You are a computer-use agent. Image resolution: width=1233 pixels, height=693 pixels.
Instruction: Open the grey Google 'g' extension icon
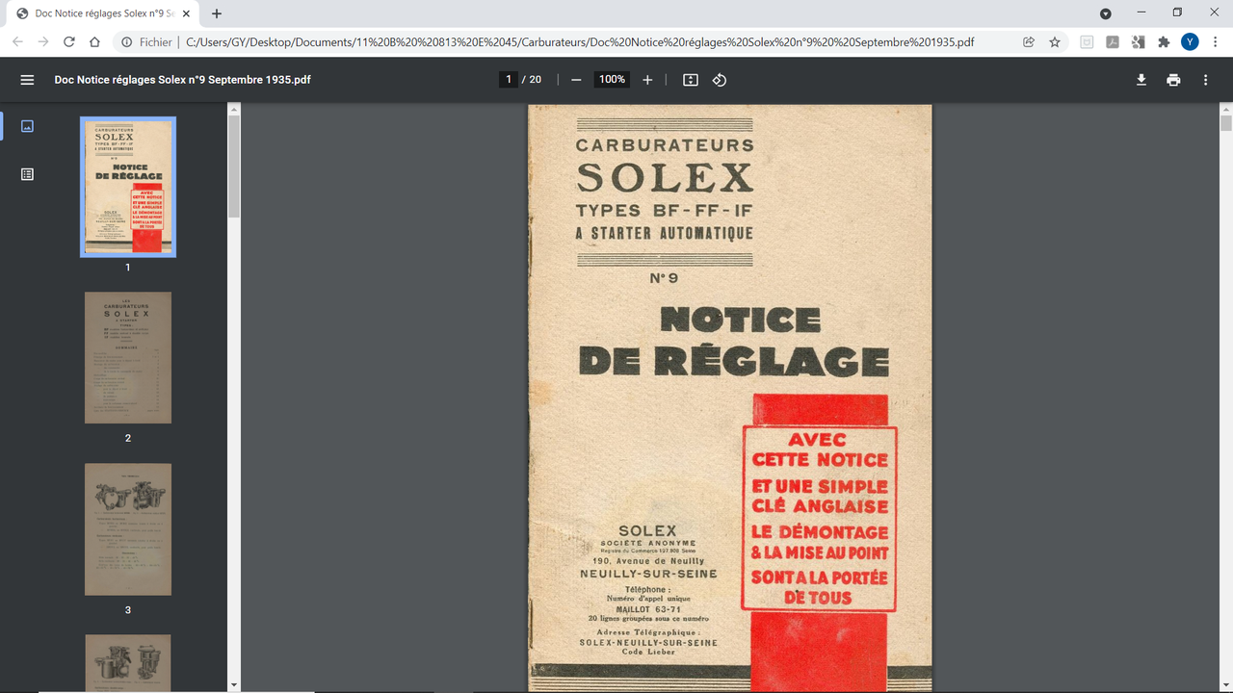coord(1139,42)
